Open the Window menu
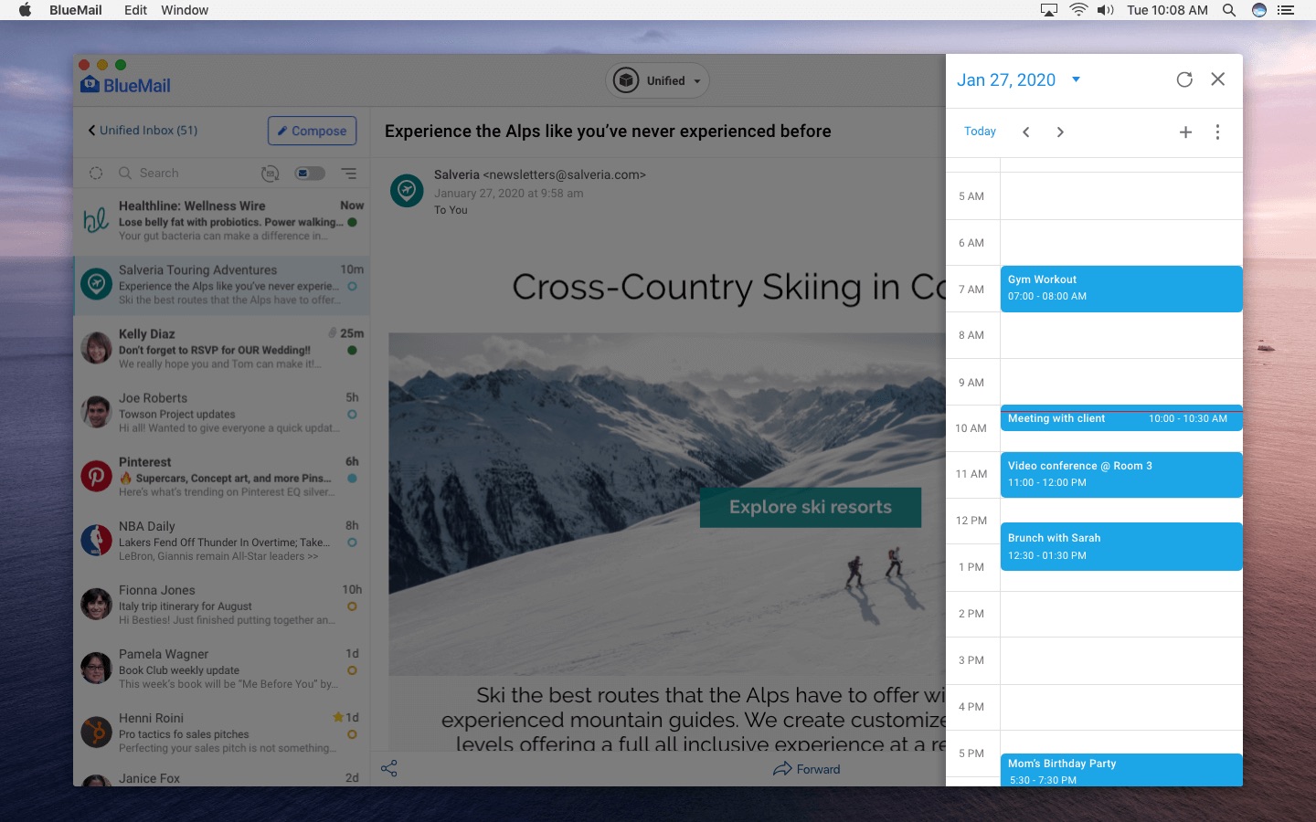 click(x=185, y=10)
